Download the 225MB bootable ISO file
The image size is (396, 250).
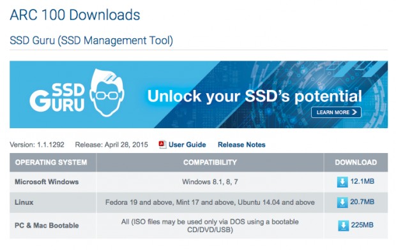click(362, 224)
